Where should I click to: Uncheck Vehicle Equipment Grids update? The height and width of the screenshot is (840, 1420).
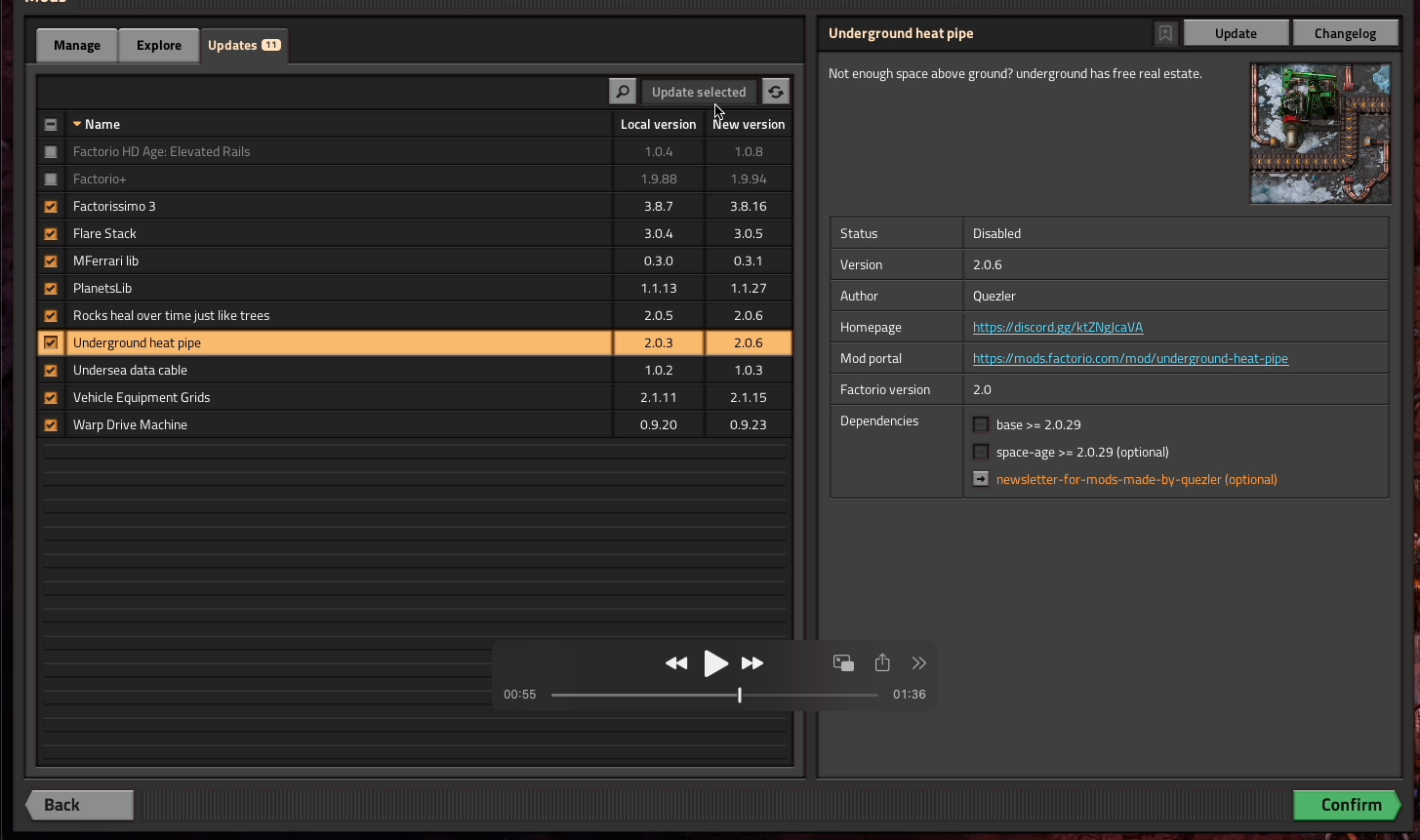tap(51, 397)
